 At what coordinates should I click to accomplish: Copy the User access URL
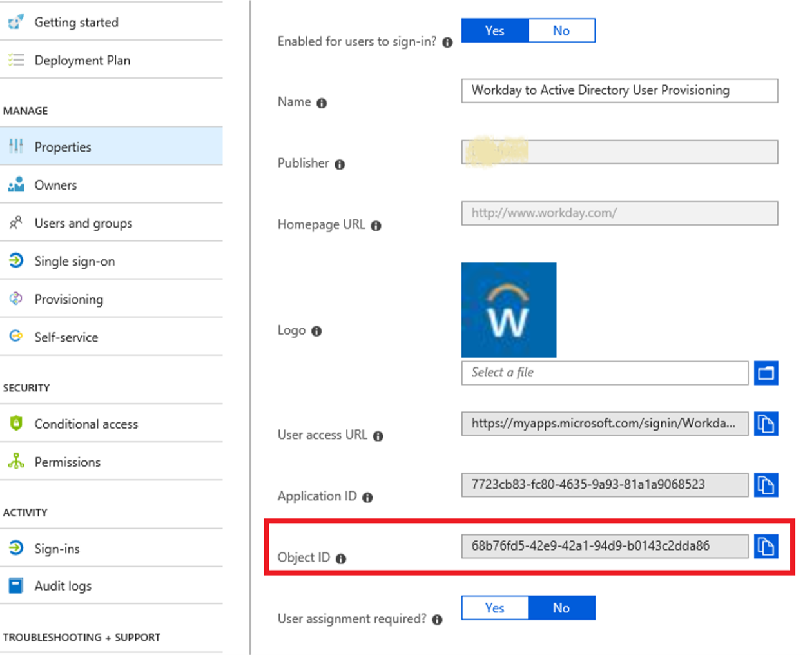(766, 424)
